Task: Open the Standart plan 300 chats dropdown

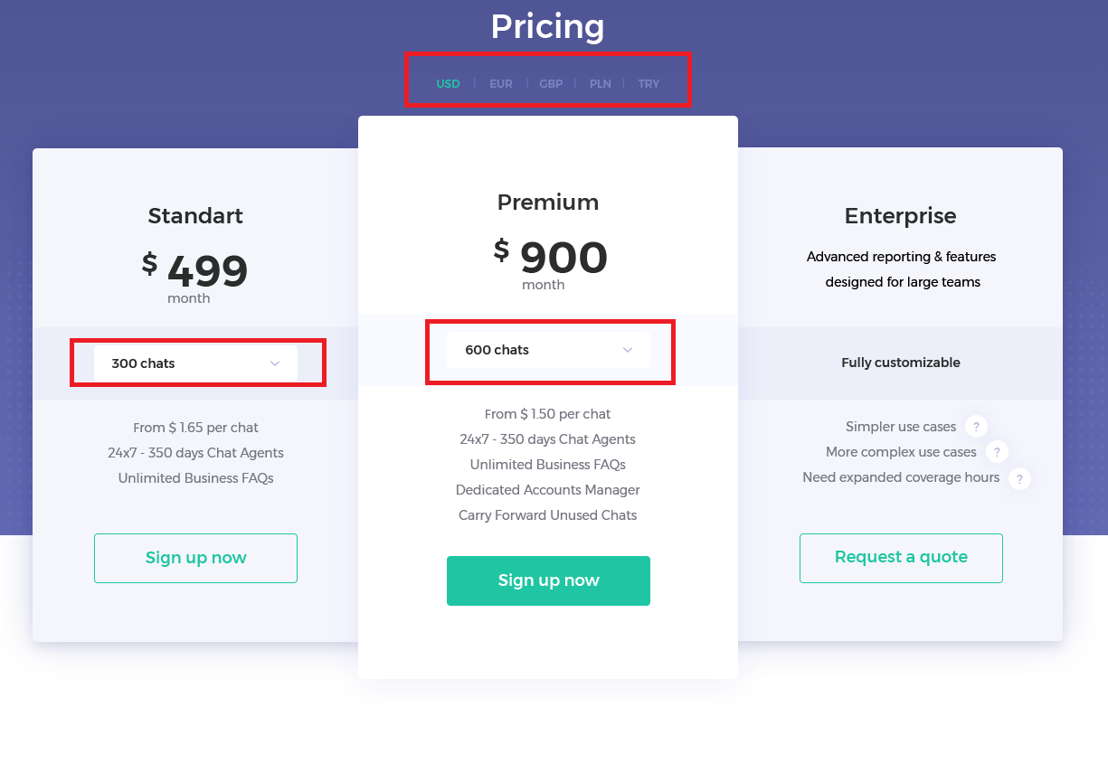Action: [x=195, y=363]
